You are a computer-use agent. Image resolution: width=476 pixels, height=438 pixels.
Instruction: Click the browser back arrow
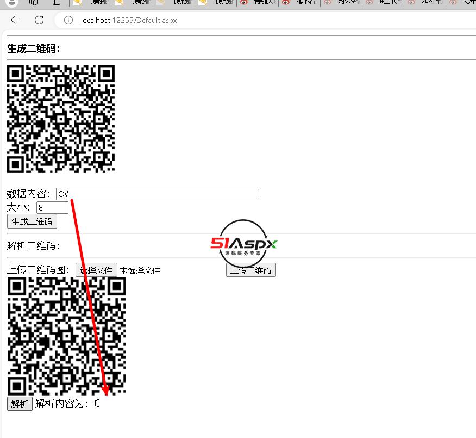[15, 20]
